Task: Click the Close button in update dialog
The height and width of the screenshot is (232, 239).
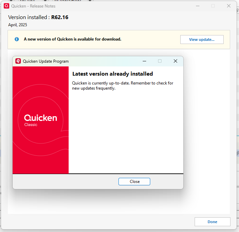Action: click(134, 182)
